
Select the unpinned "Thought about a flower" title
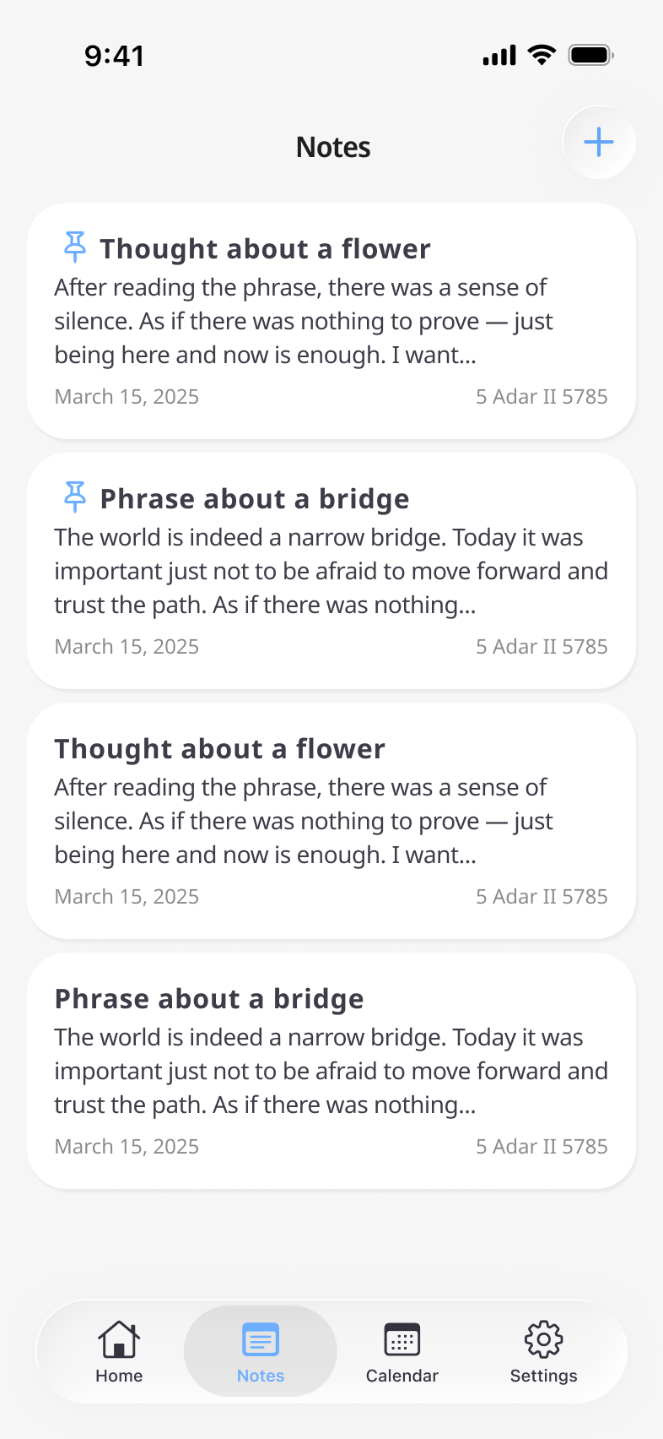pos(219,749)
